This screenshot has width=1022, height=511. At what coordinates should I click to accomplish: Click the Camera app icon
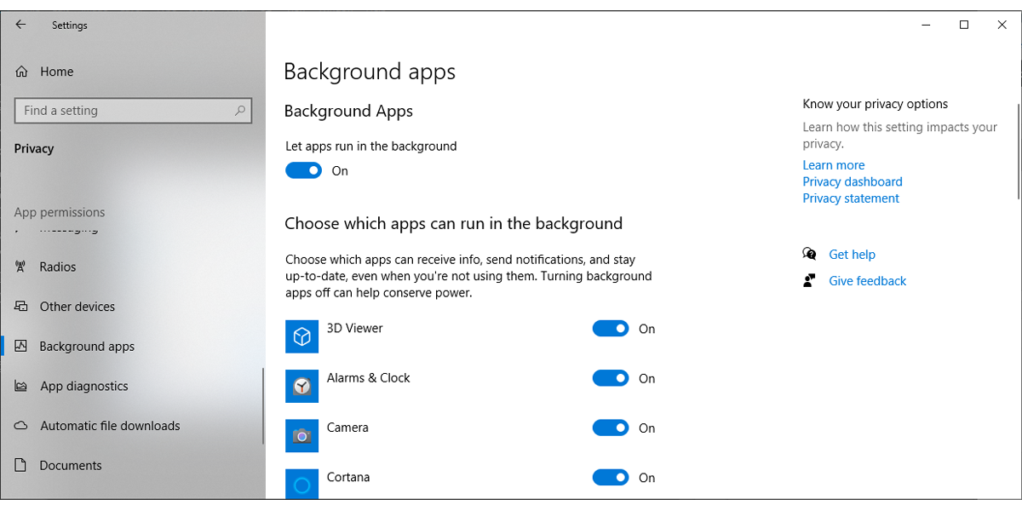click(x=301, y=436)
